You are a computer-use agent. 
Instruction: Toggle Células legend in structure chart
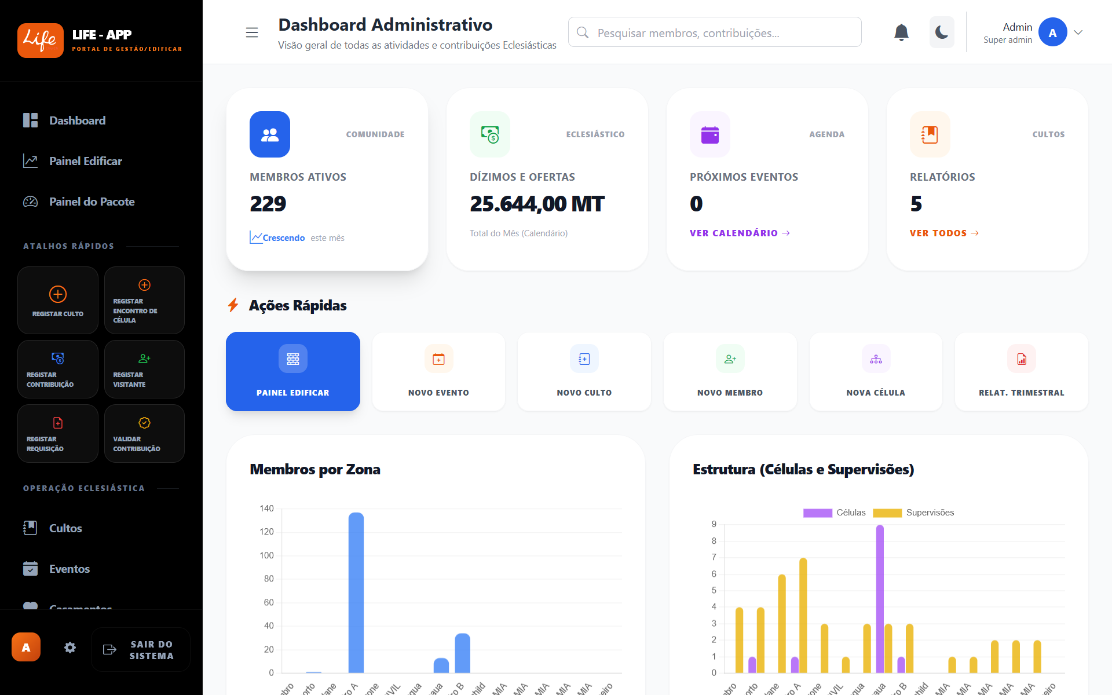click(x=834, y=513)
